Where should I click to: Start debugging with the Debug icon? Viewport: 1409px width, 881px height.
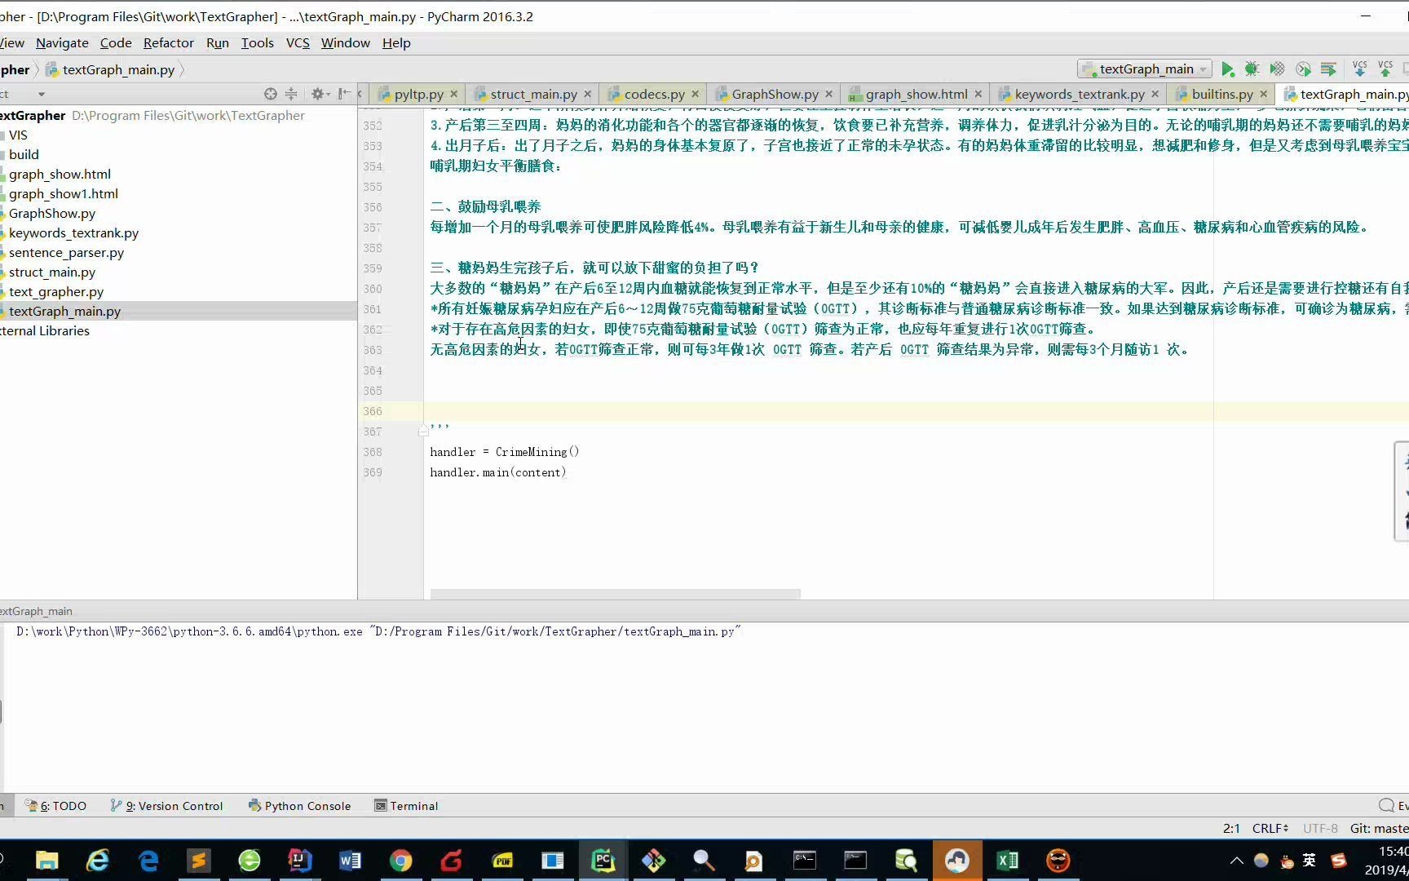(1252, 69)
